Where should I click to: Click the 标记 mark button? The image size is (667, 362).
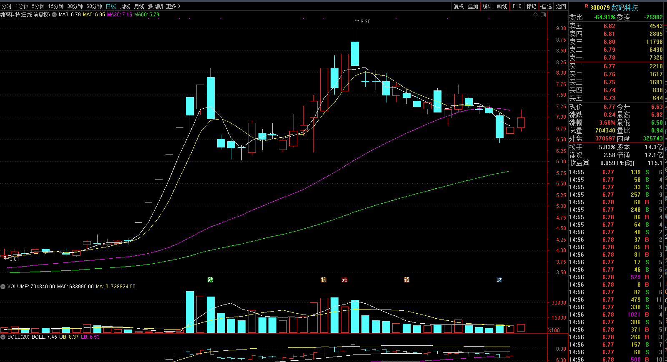point(531,6)
